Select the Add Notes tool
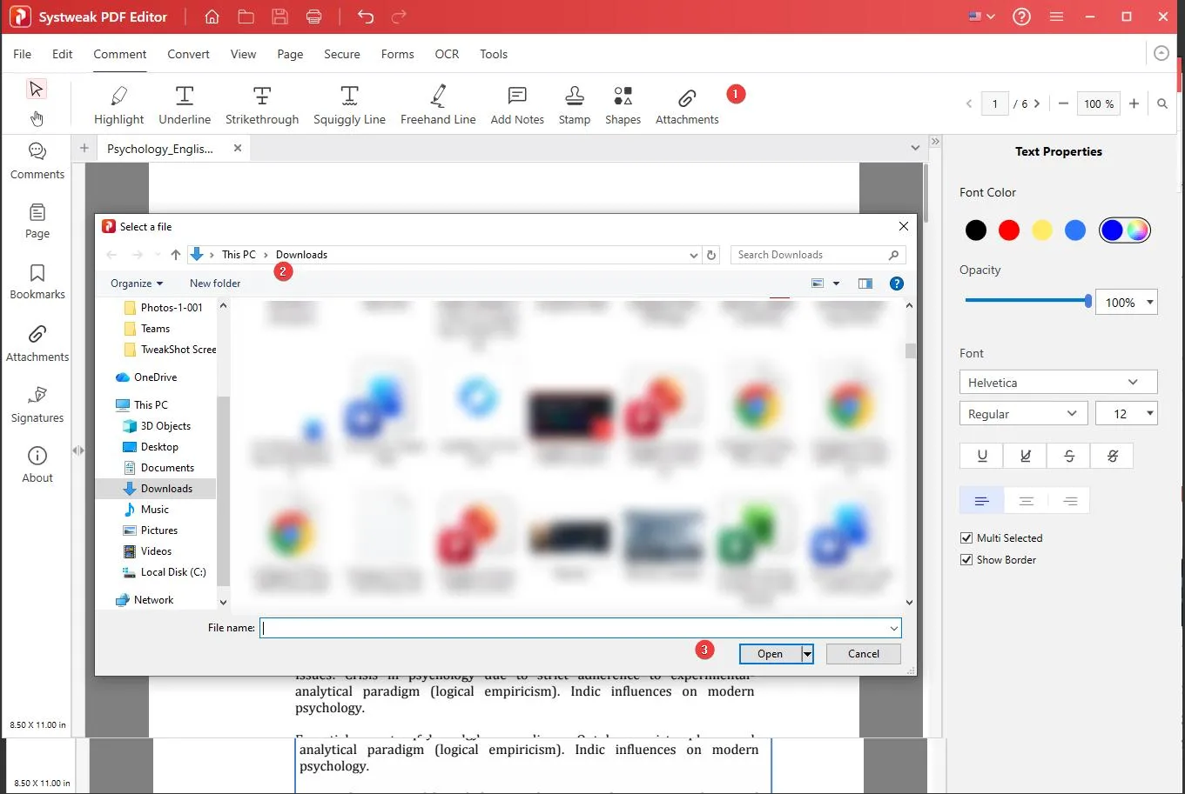 click(x=516, y=103)
